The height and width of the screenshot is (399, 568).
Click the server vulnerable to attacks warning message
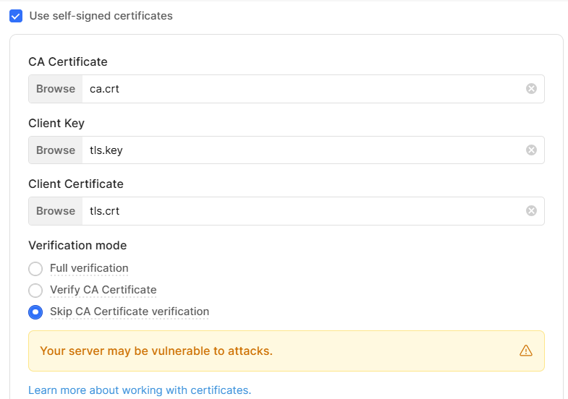(156, 351)
